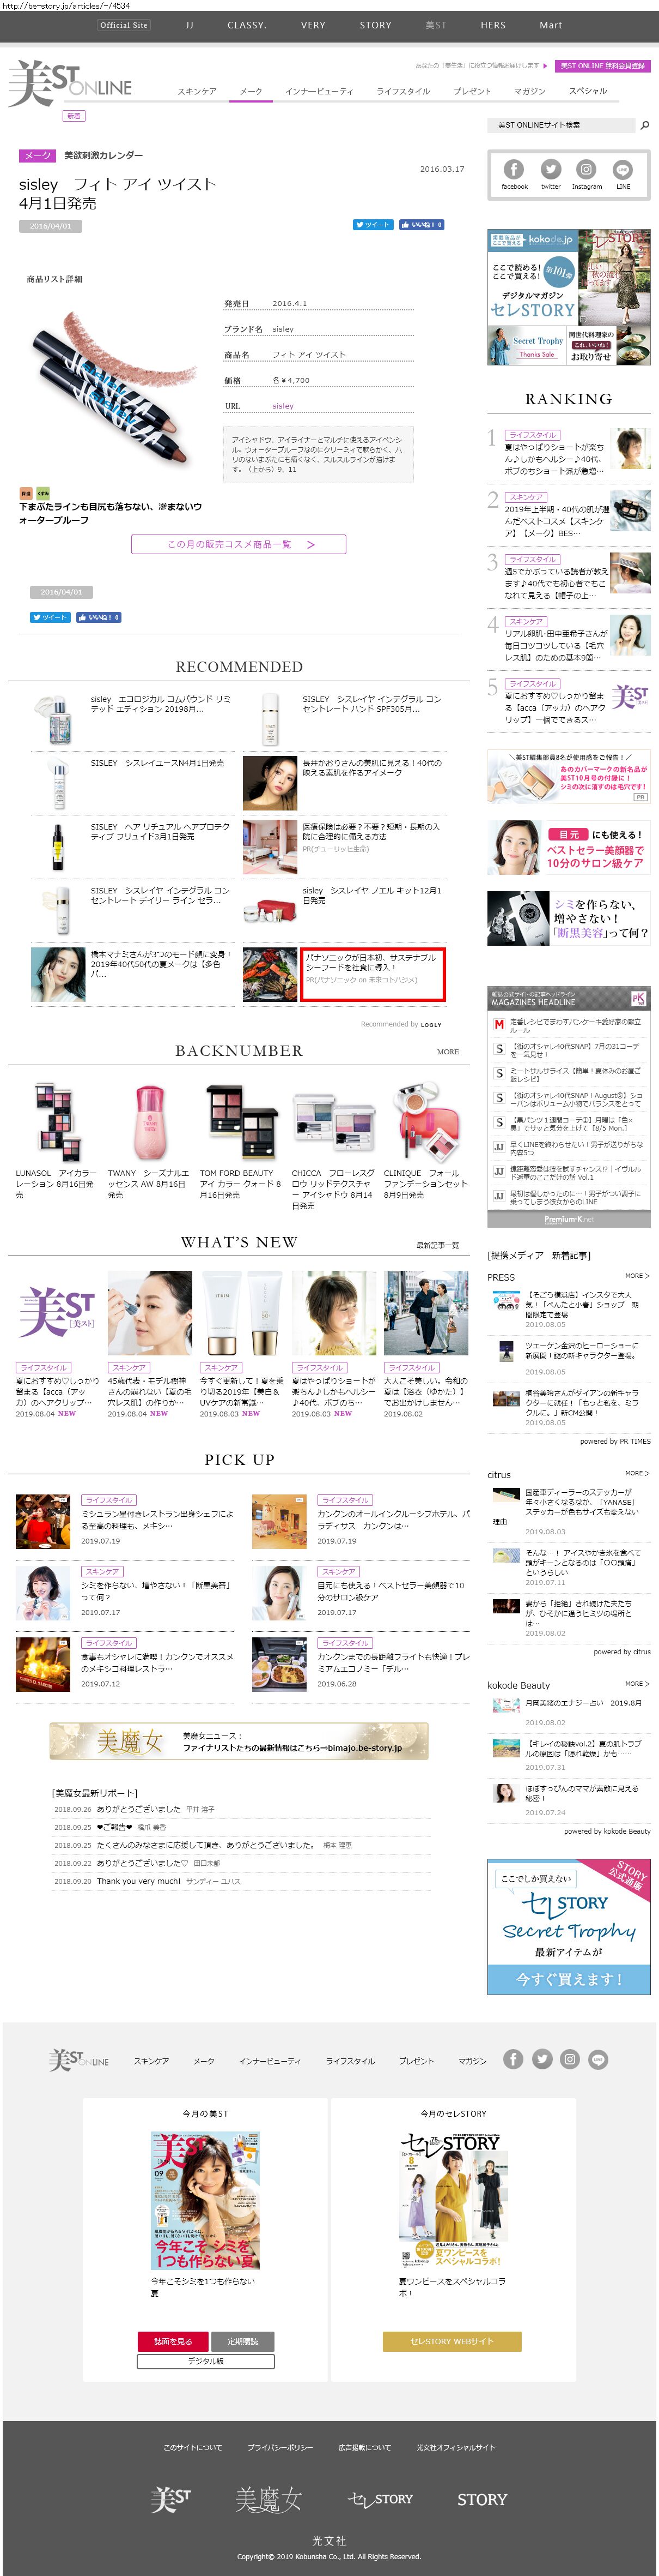The image size is (659, 2576).
Task: Click the footer nav 美ST ONLINE logo
Action: point(79,2059)
